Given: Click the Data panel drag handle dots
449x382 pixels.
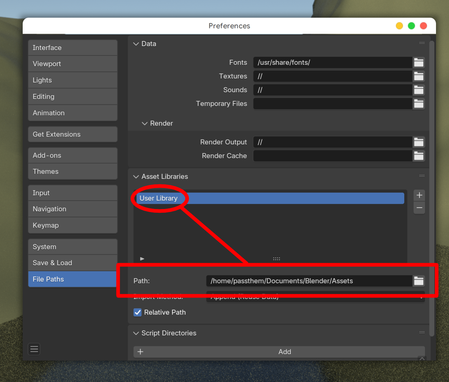Looking at the screenshot, I should pyautogui.click(x=422, y=43).
